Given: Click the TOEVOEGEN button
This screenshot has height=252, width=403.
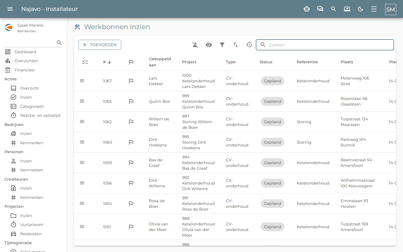Looking at the screenshot, I should [x=100, y=45].
